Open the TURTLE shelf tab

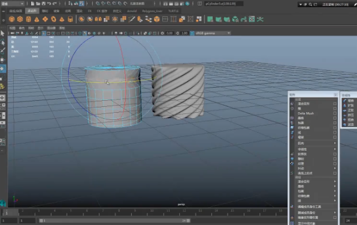coord(173,11)
